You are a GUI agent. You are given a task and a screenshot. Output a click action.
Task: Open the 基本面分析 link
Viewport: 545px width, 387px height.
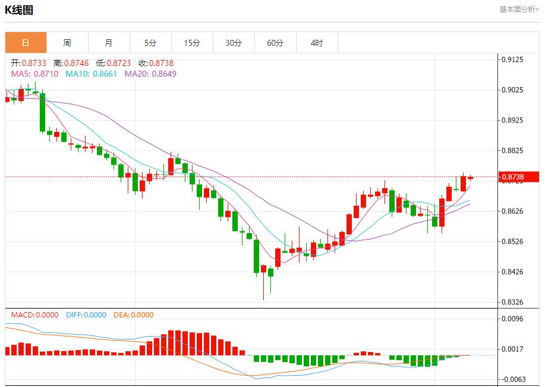(519, 10)
